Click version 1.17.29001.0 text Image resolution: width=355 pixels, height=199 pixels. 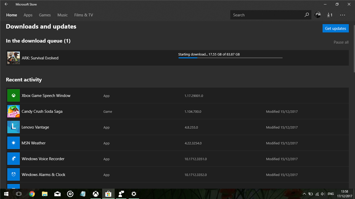(194, 96)
